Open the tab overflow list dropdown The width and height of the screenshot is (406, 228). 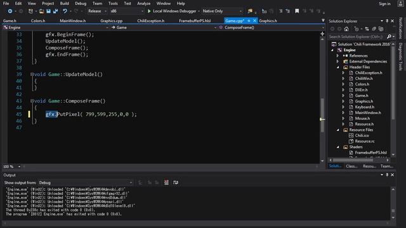pyautogui.click(x=323, y=20)
